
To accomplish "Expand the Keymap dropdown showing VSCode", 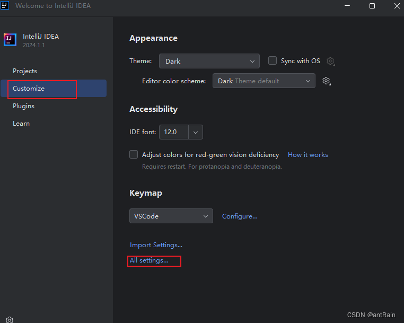I will 171,216.
